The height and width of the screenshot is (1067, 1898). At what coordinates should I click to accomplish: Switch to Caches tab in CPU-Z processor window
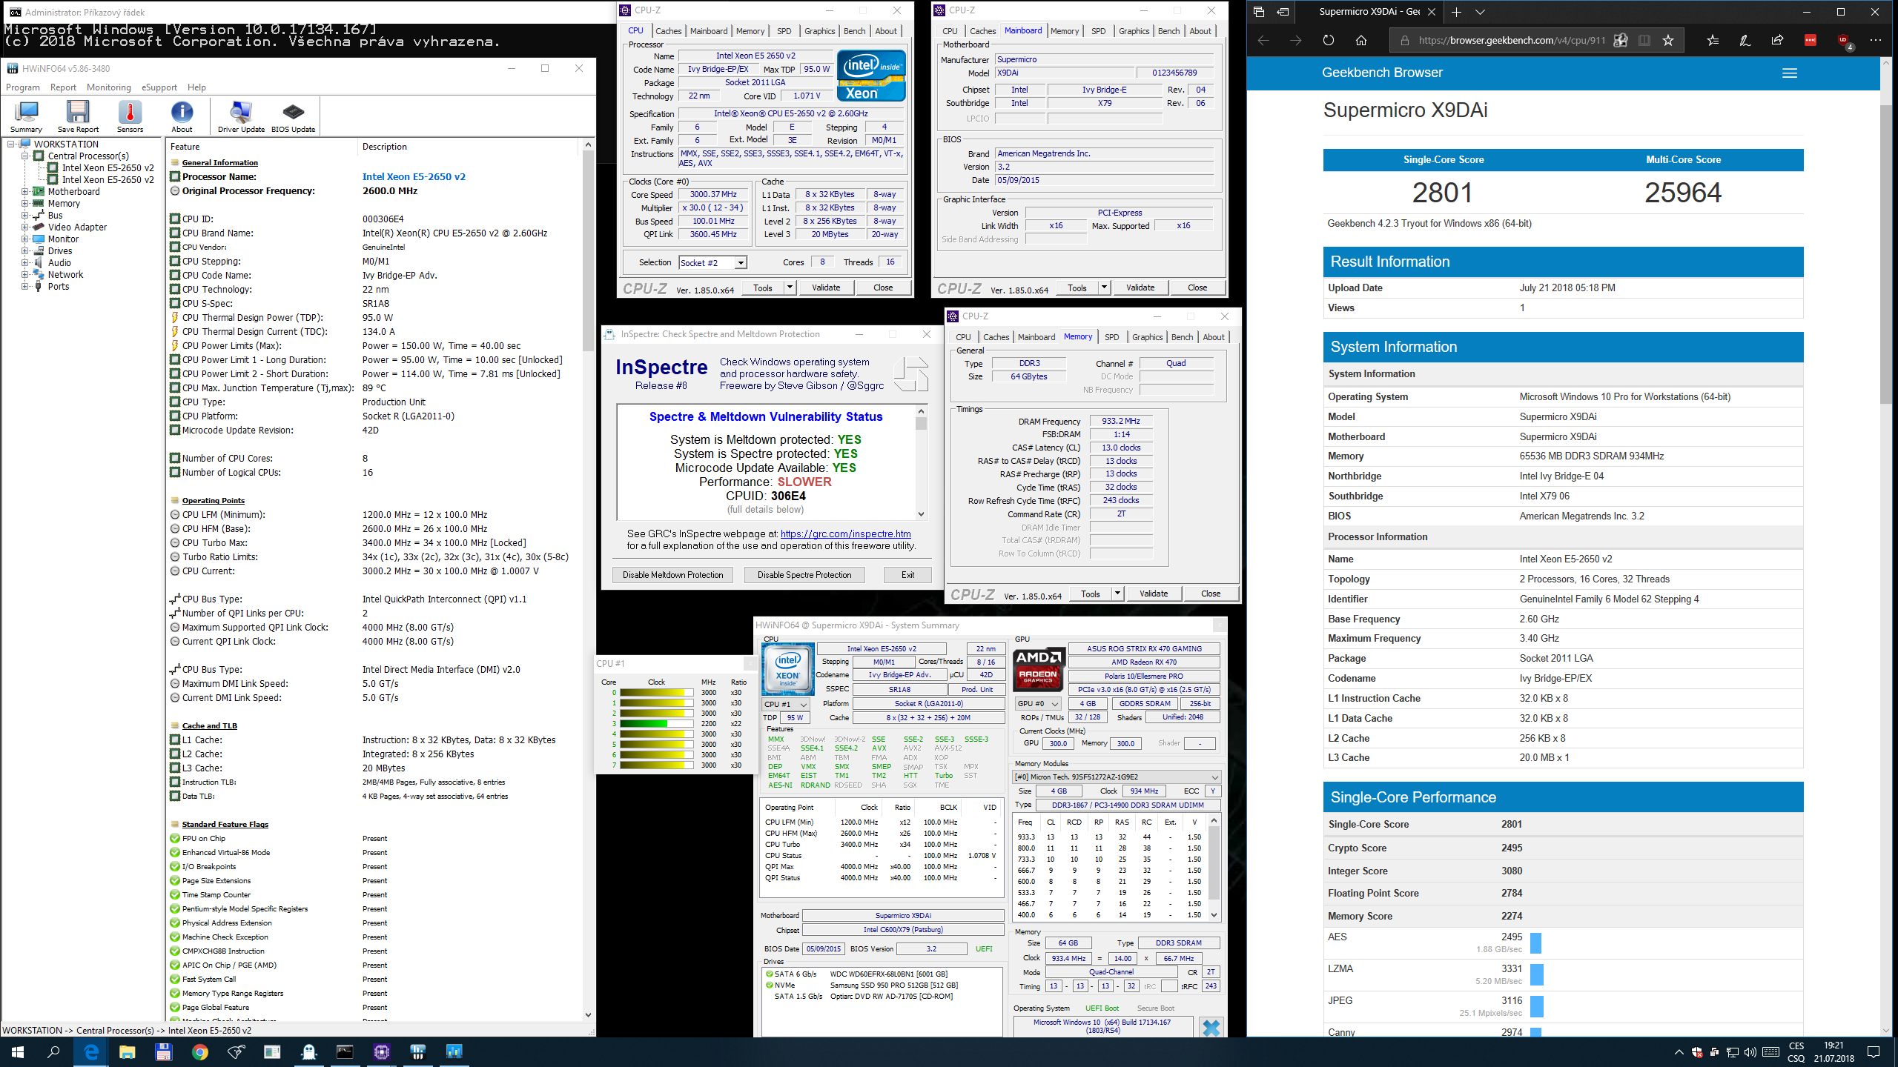tap(668, 31)
